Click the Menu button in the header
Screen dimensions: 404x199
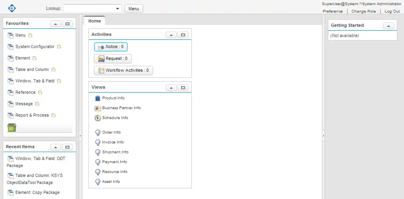[134, 9]
